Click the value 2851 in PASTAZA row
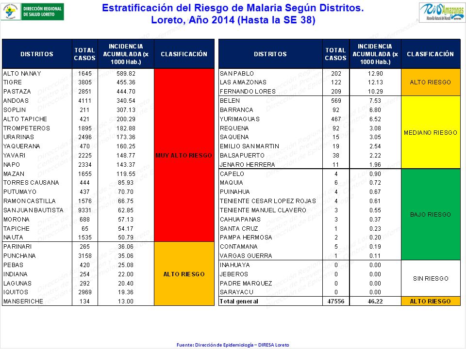Viewport: 466px width, 349px height. click(84, 92)
